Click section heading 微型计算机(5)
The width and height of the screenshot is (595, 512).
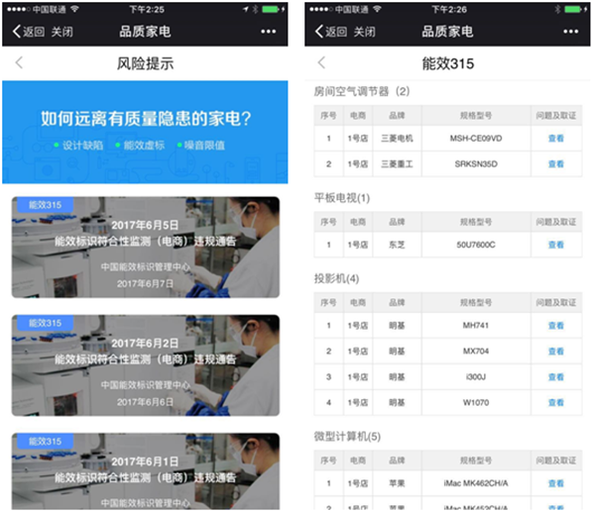click(x=347, y=436)
